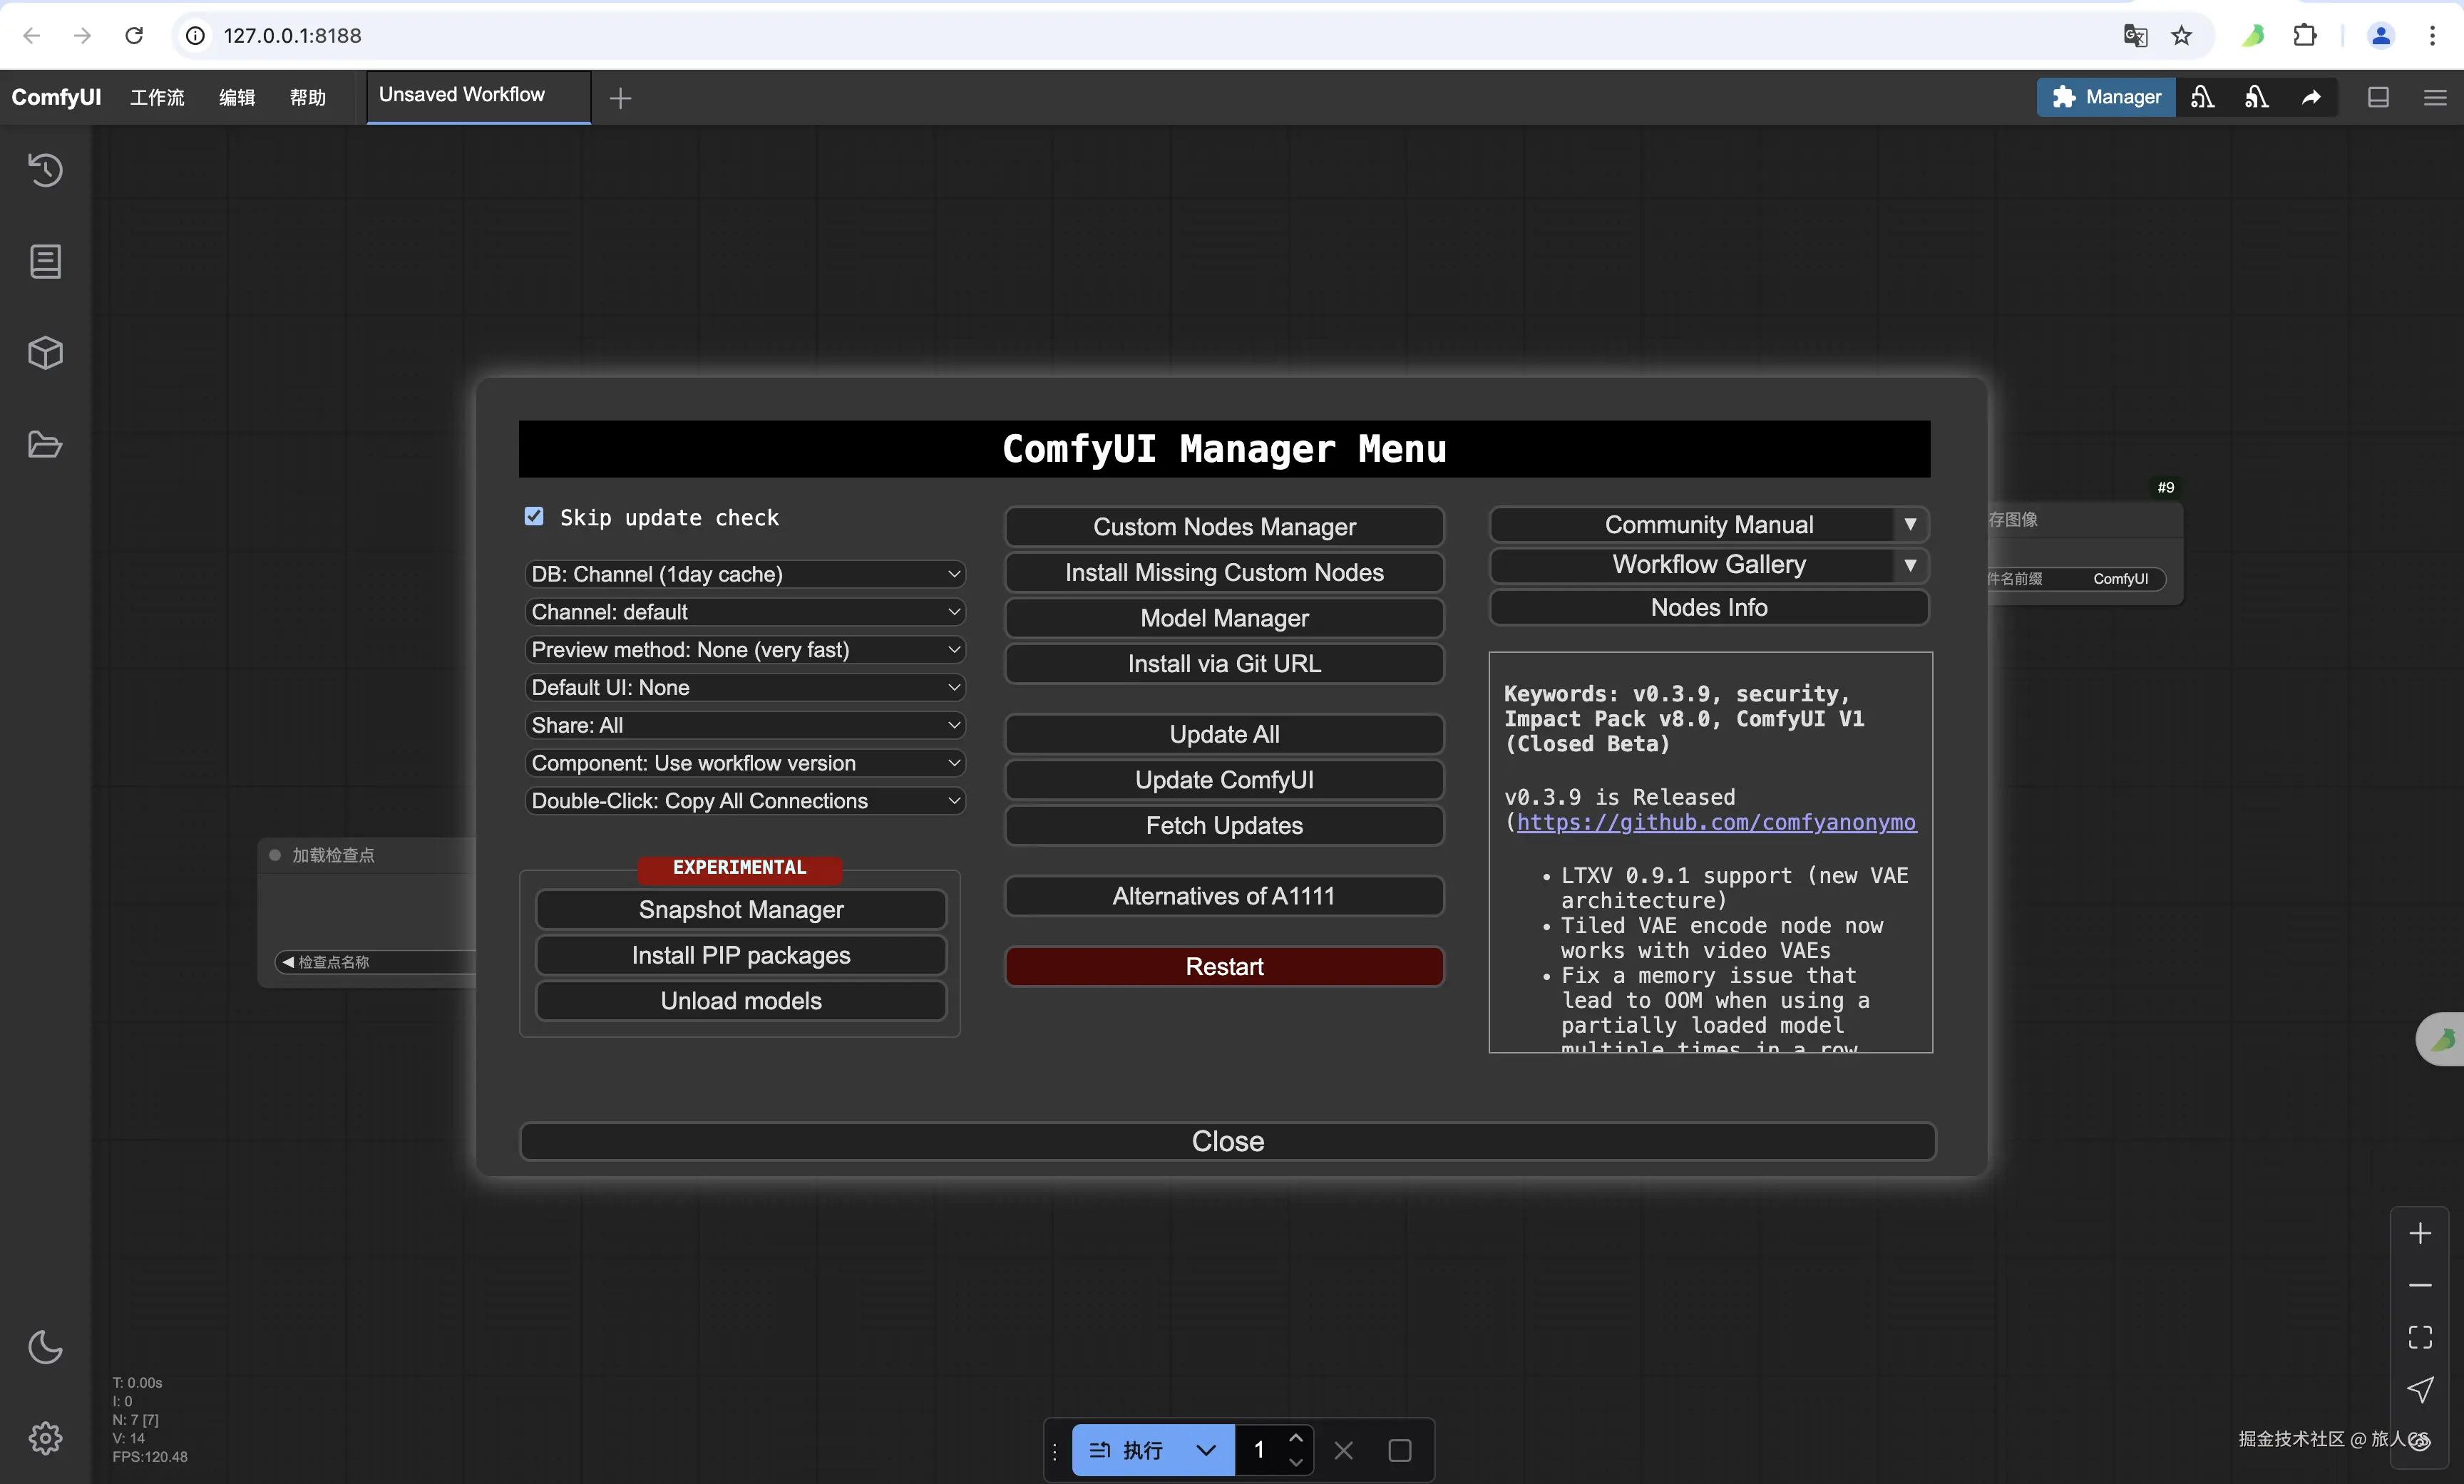Viewport: 2464px width, 1484px height.
Task: Expand the DB Channel cache dropdown
Action: coord(744,574)
